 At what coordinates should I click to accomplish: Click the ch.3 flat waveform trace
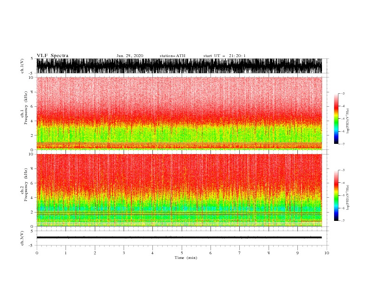point(179,238)
